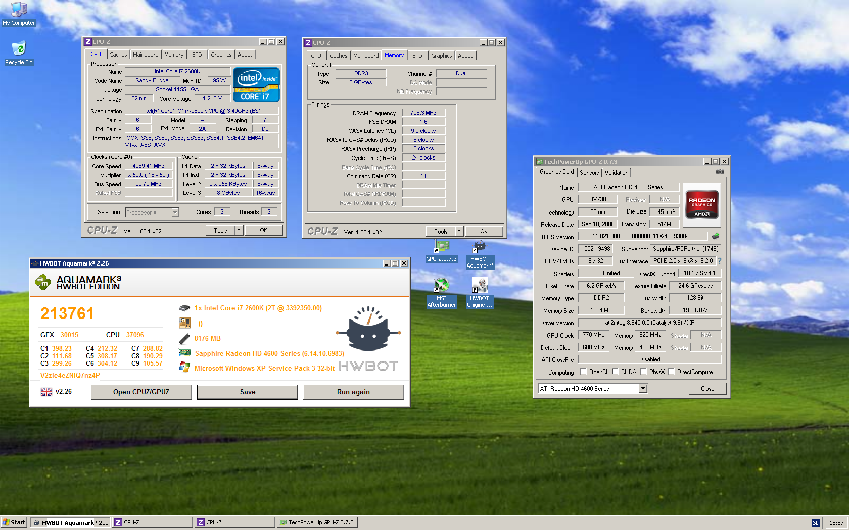Expand the Tools dropdown arrow in CPU window
The height and width of the screenshot is (530, 849).
pos(239,230)
